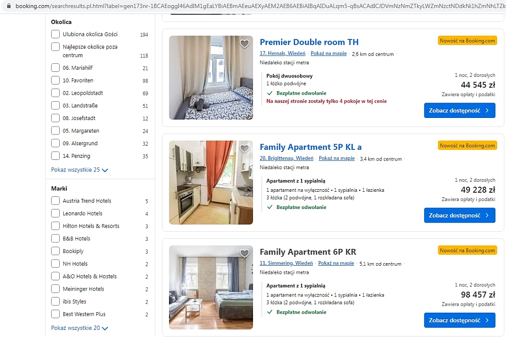The height and width of the screenshot is (337, 506).
Task: Toggle the 10. Favoriten checkbox
Action: coord(55,80)
